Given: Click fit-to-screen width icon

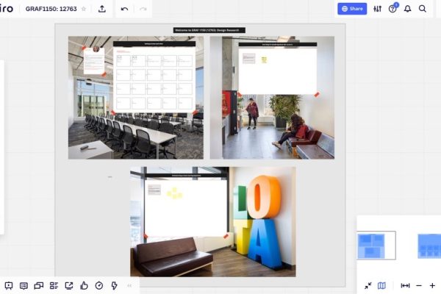Looking at the screenshot, I should pos(405,285).
